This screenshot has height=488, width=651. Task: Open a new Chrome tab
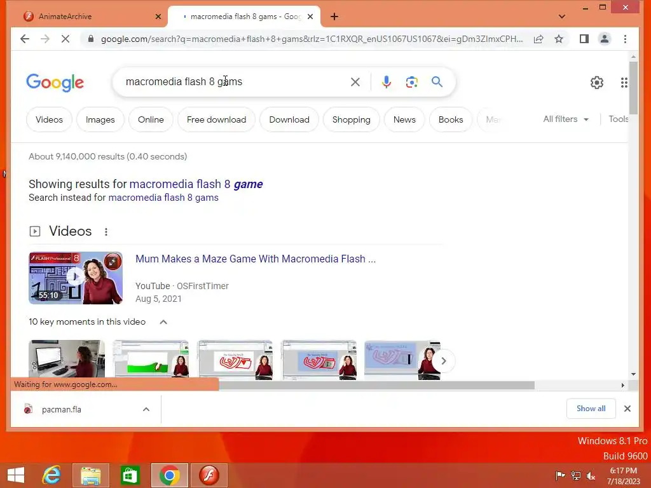tap(334, 17)
